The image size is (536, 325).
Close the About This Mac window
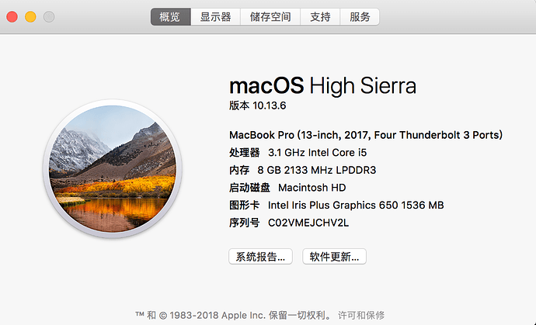tap(13, 16)
